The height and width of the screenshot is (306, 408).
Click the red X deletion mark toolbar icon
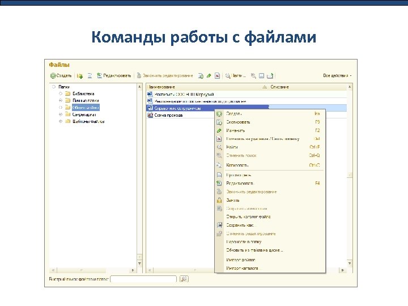click(217, 76)
